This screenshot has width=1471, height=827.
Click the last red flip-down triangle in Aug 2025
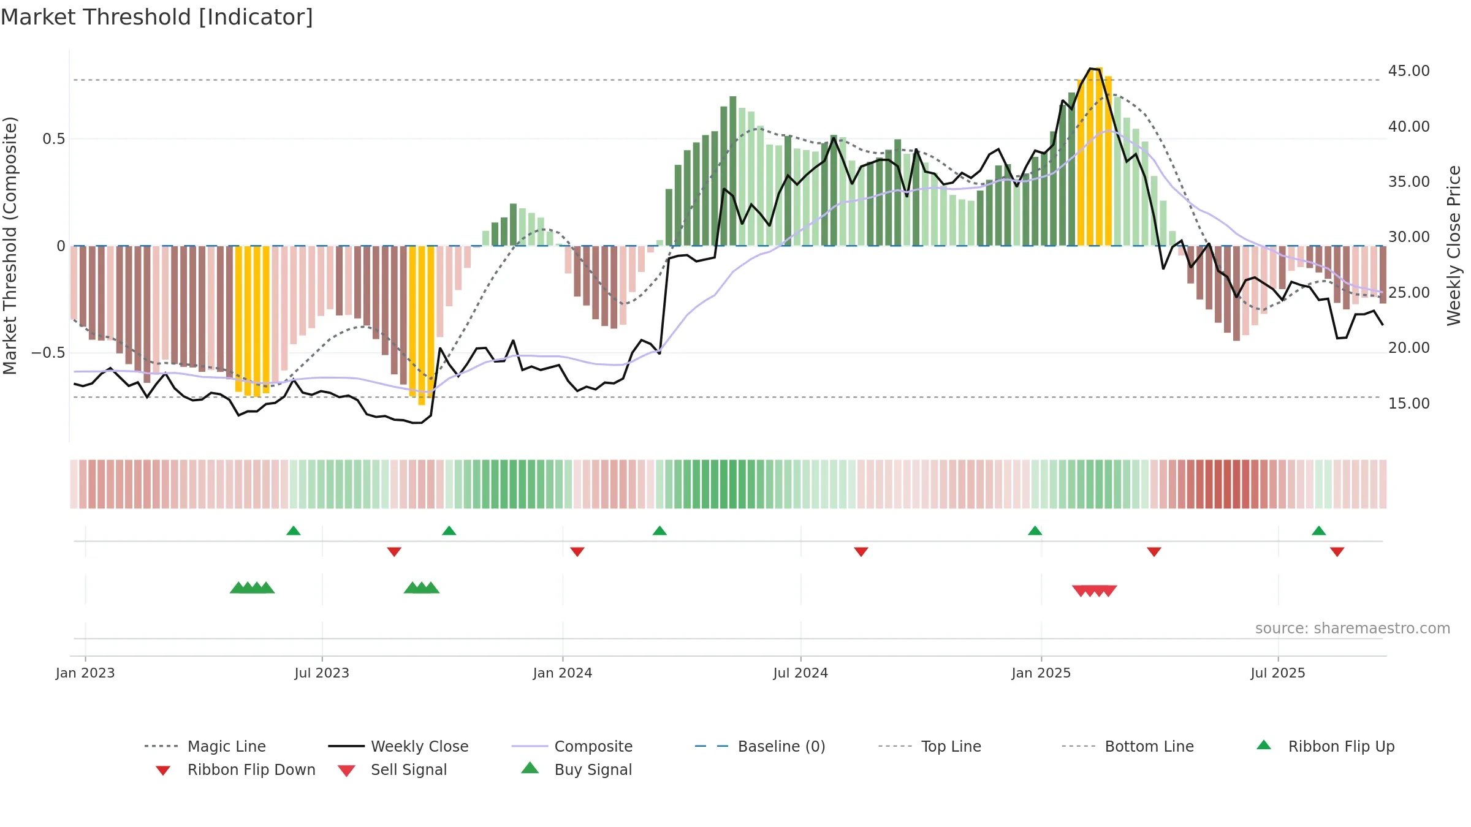(x=1337, y=552)
